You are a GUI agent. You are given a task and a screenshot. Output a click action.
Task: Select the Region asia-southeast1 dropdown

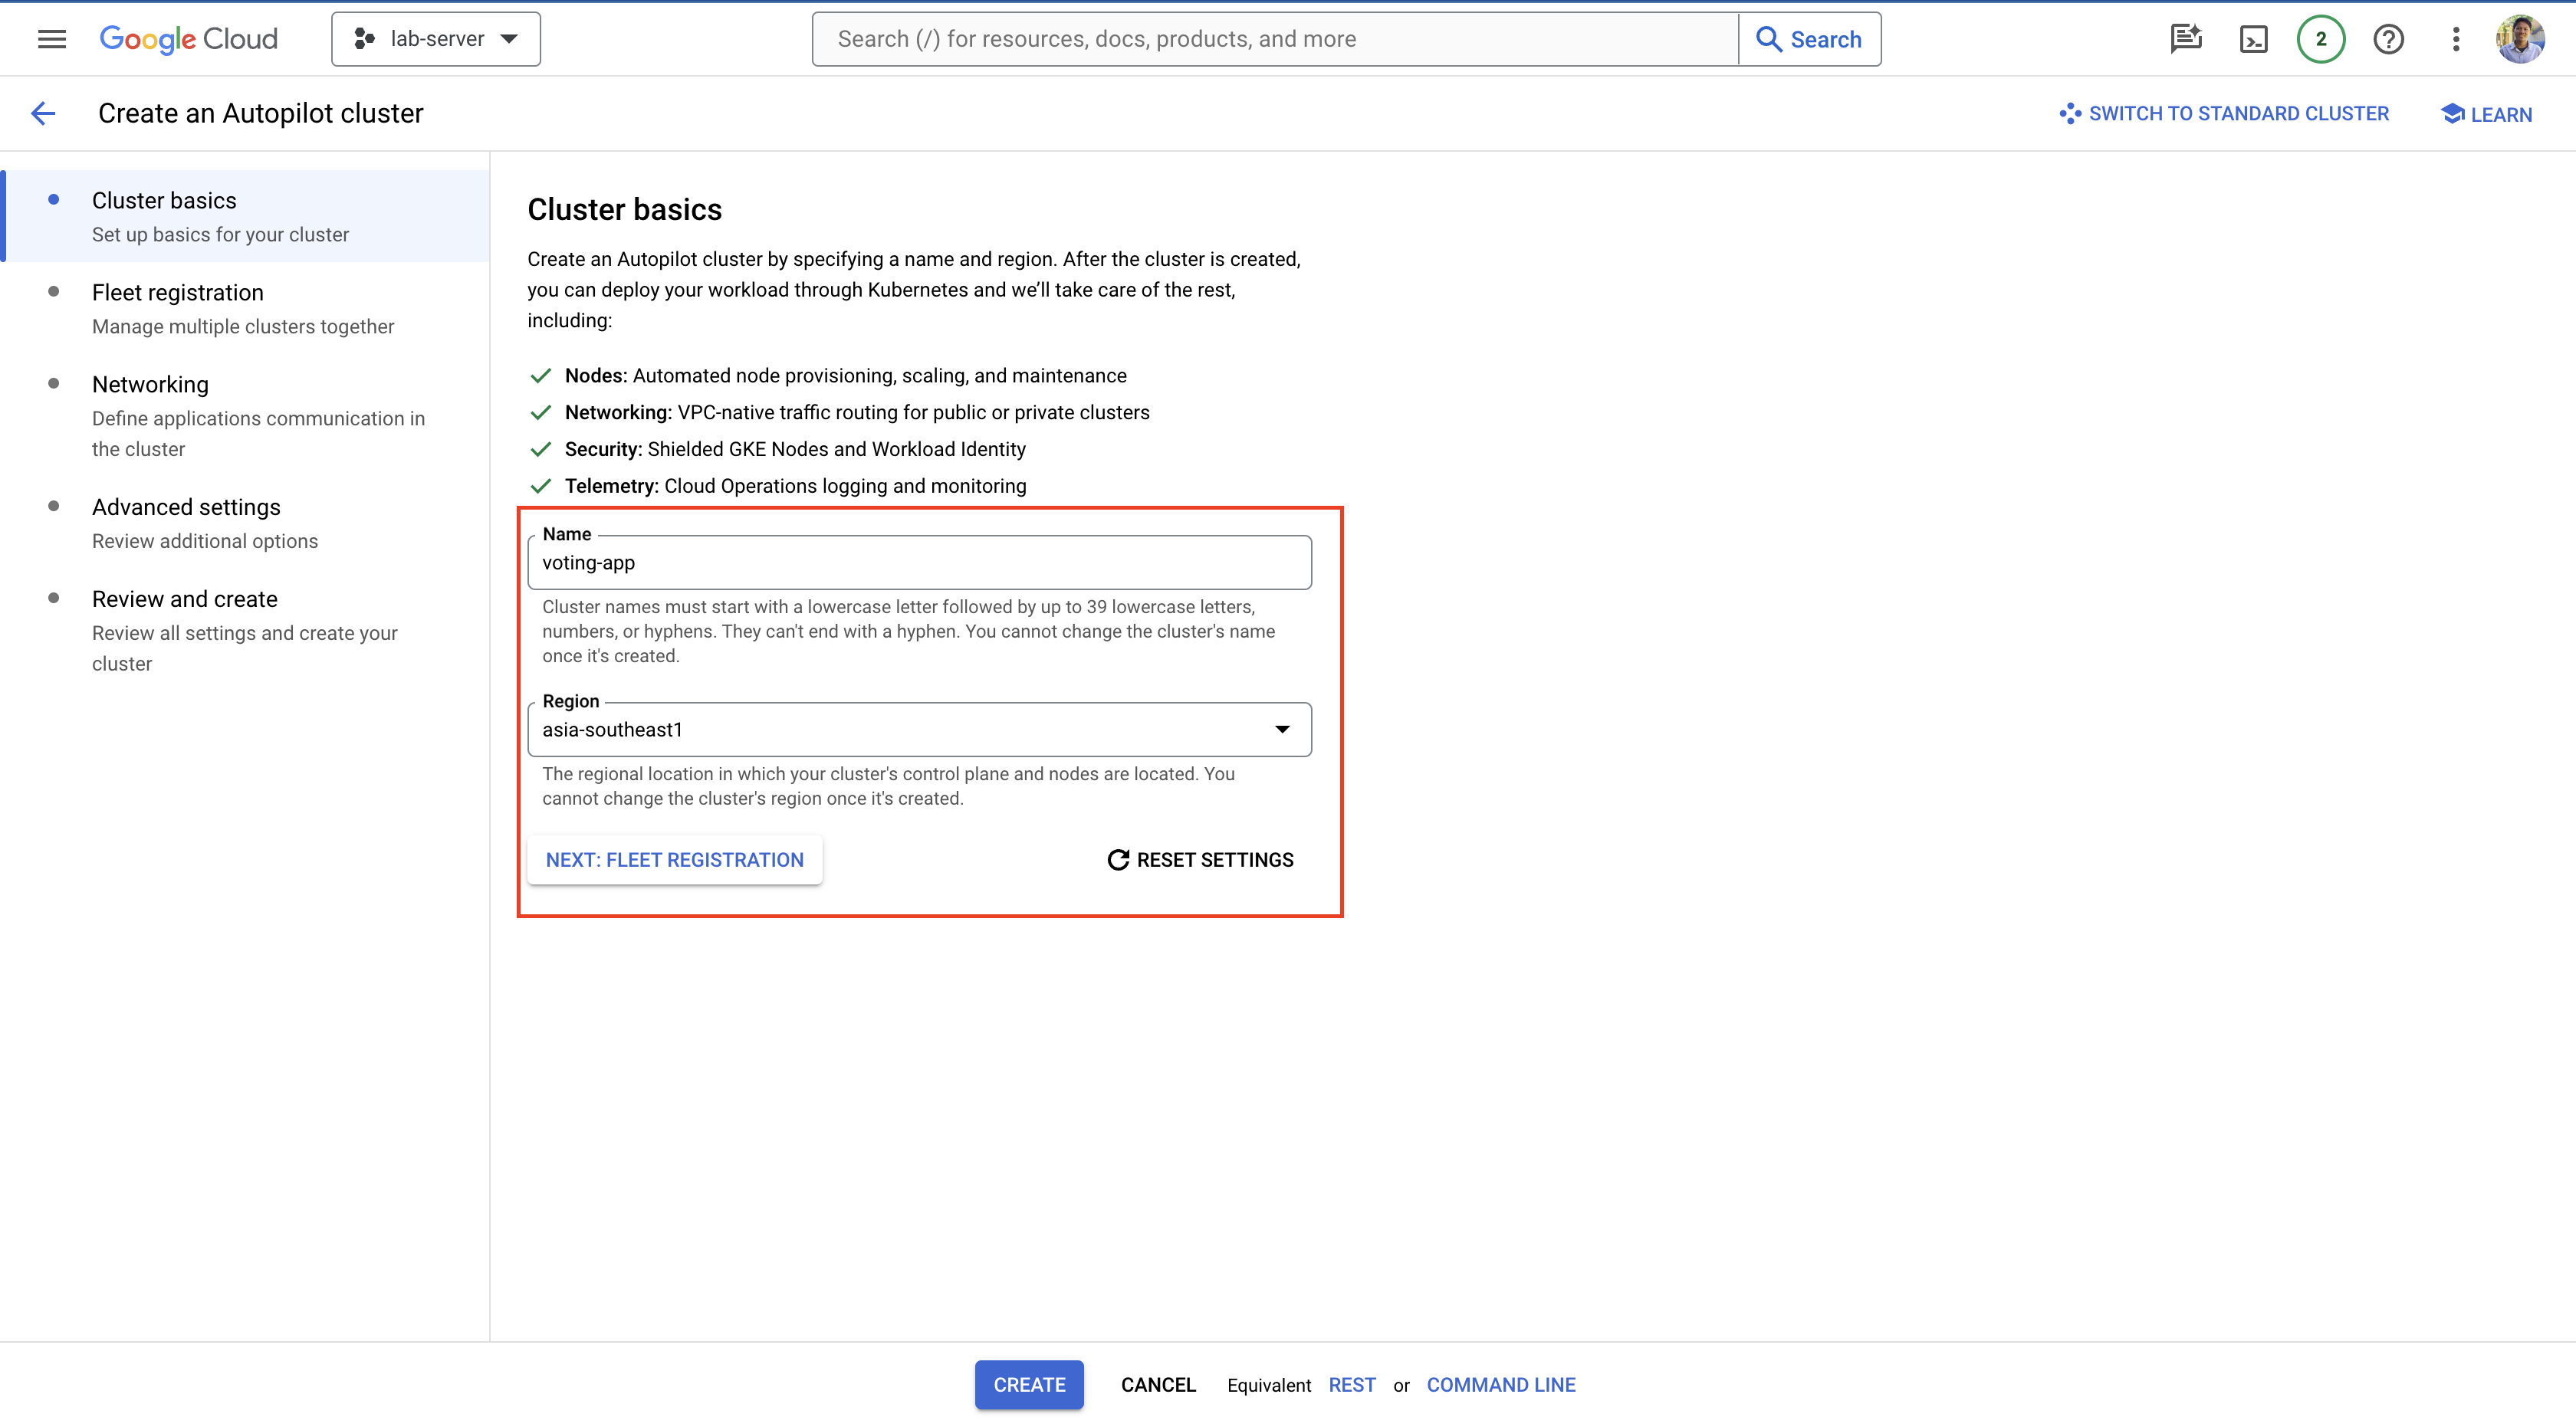point(919,727)
